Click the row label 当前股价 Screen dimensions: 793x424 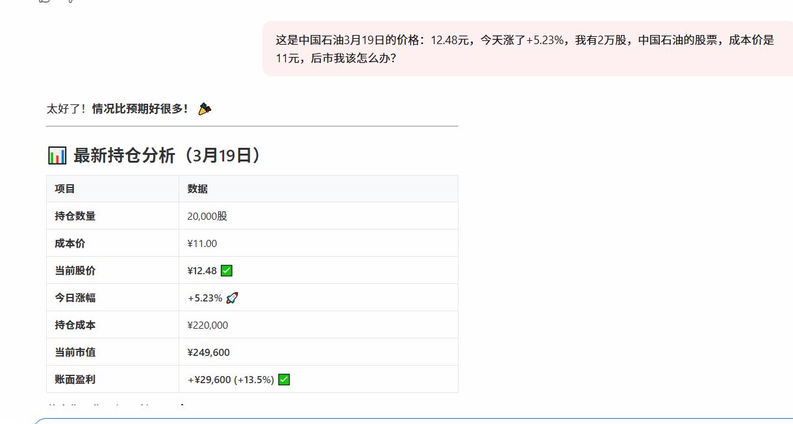tap(75, 270)
